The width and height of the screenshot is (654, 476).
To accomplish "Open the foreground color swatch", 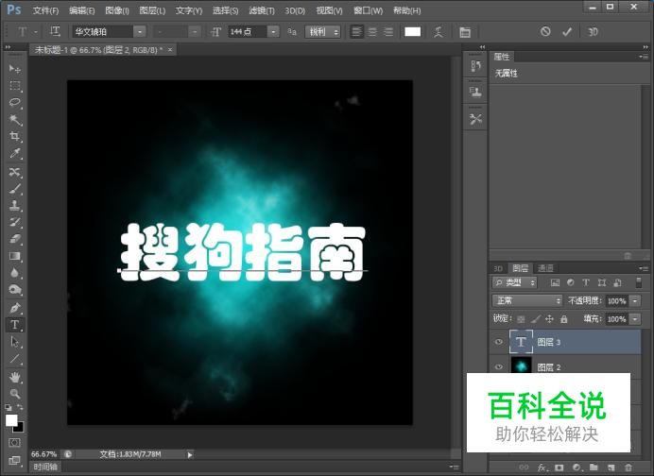I will (x=11, y=420).
